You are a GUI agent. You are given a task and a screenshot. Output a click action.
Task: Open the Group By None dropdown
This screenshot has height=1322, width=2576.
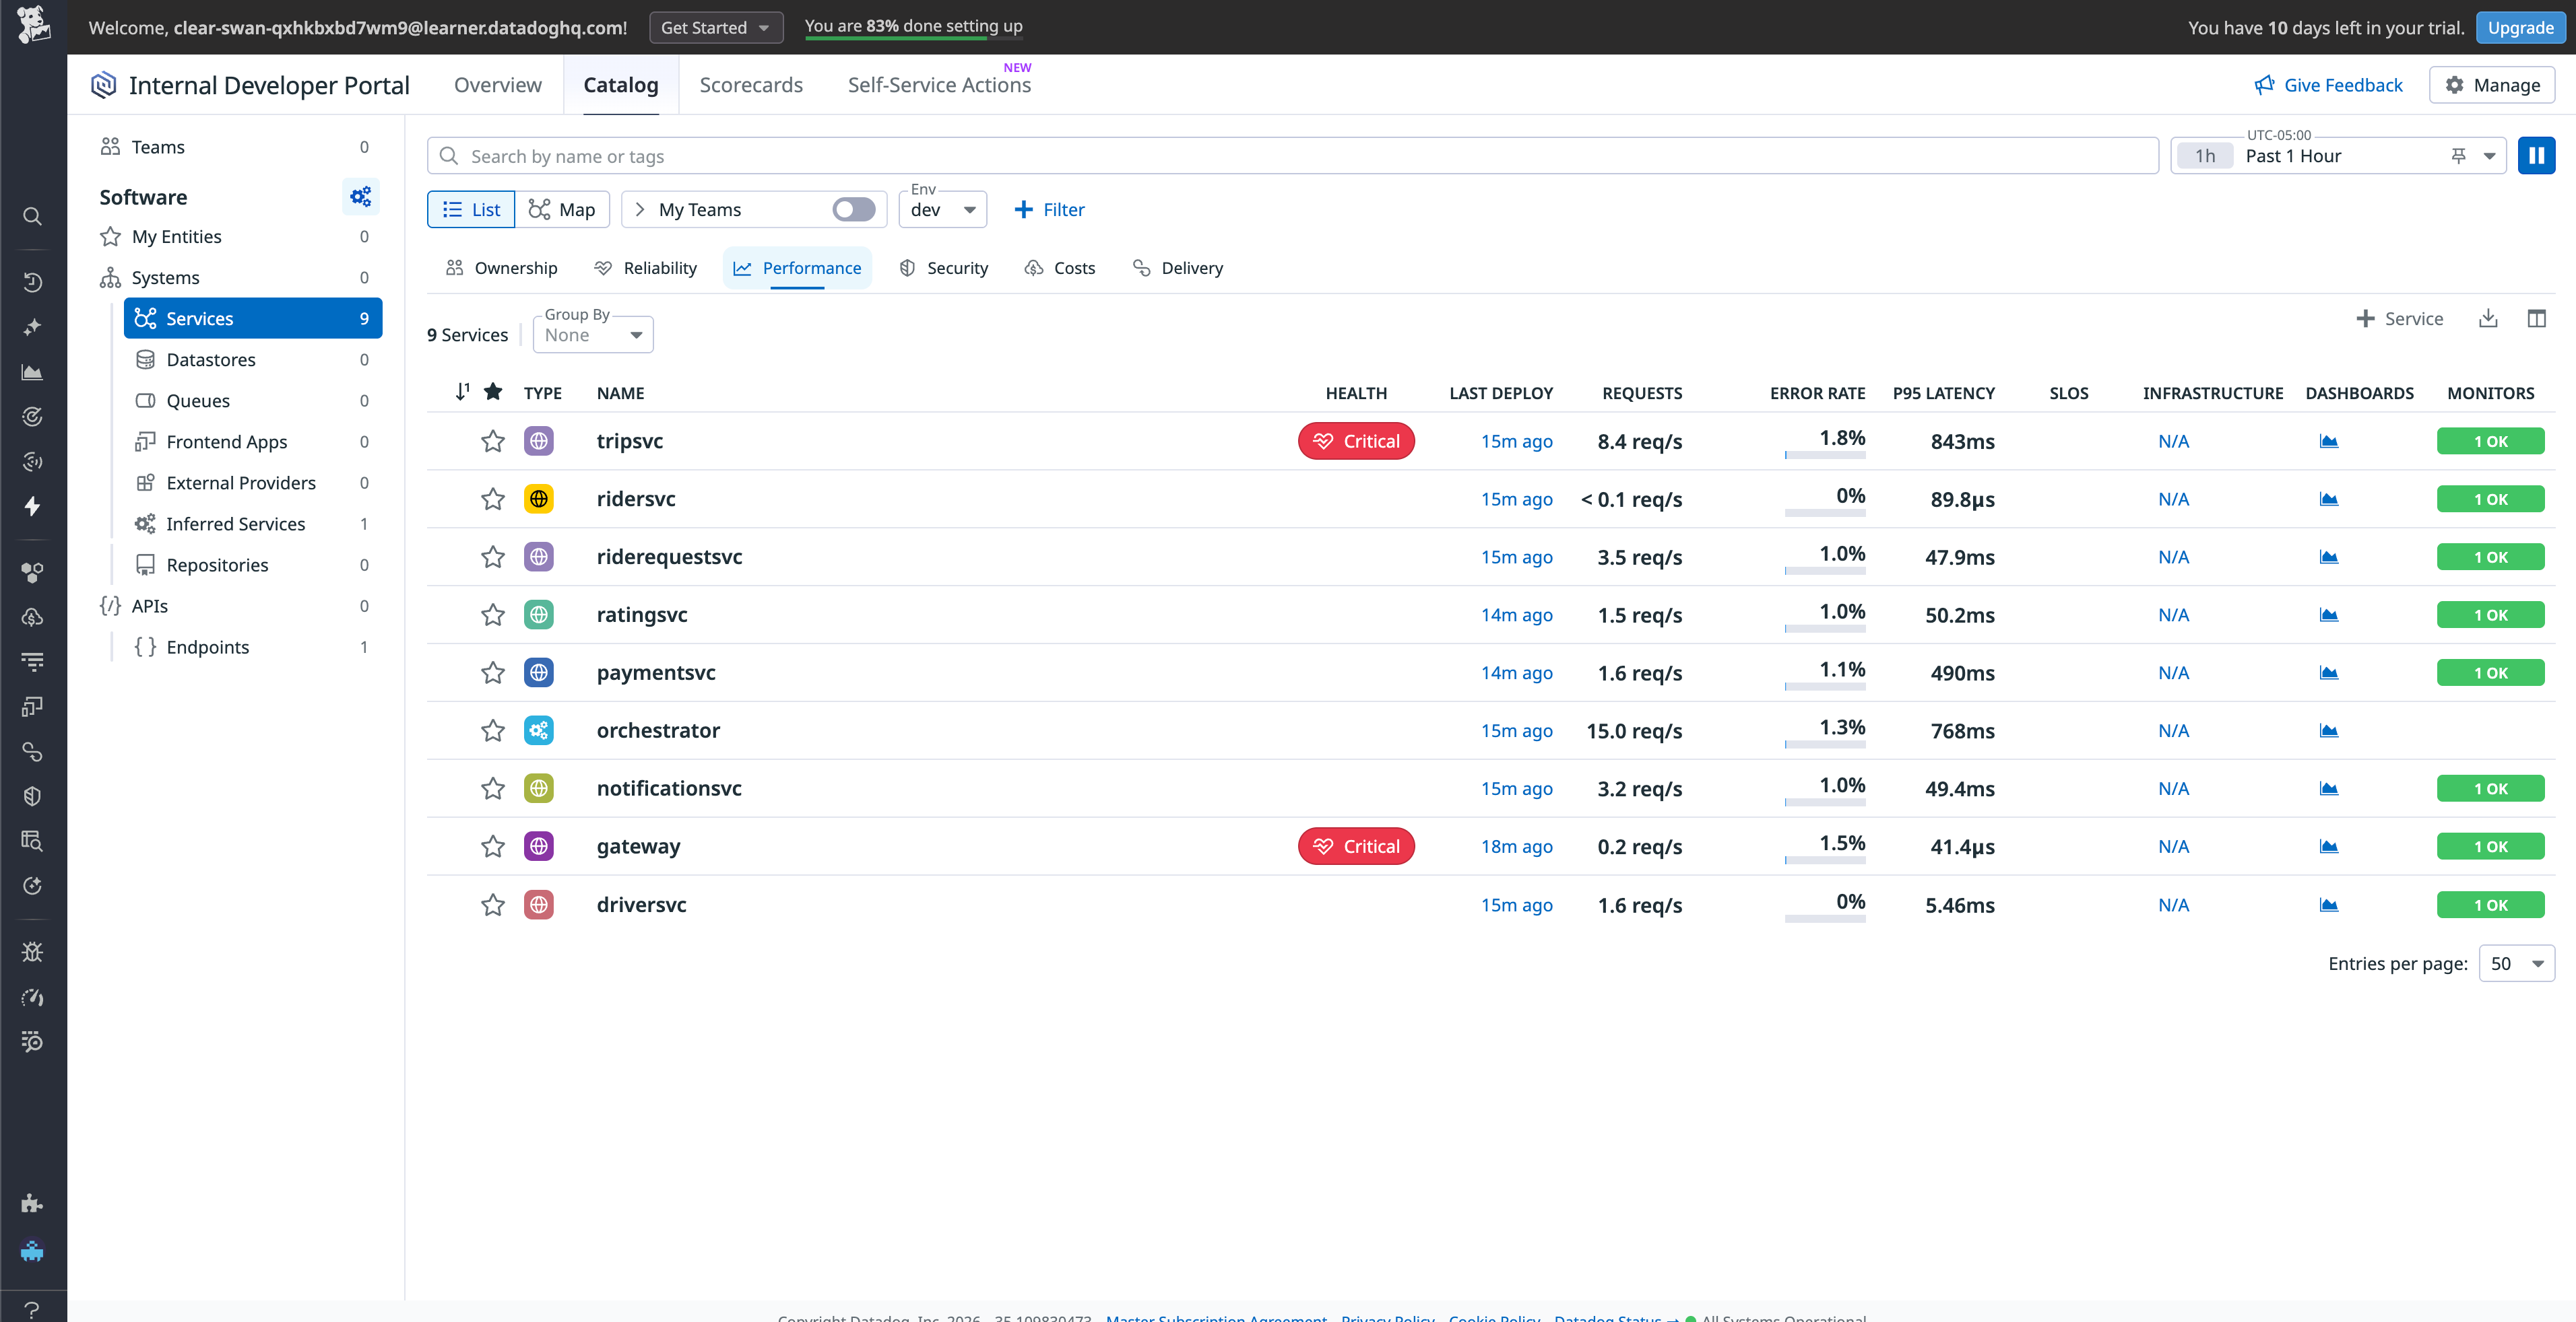click(593, 335)
